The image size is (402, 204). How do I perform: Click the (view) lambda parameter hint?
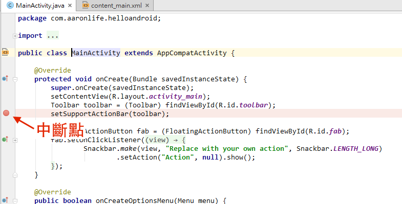click(157, 140)
